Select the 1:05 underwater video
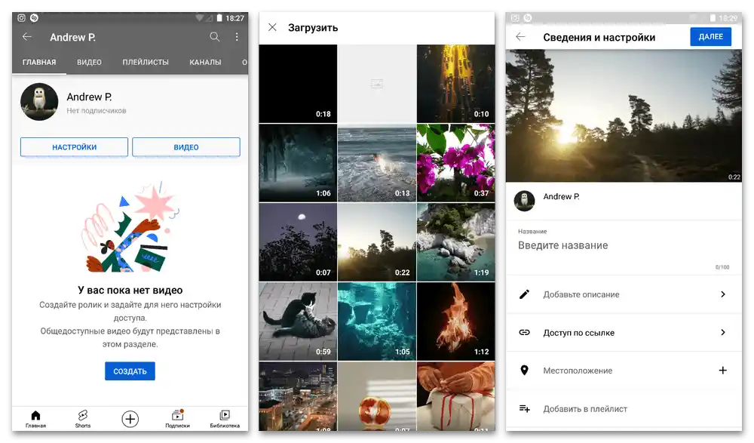This screenshot has height=443, width=754. (376, 321)
